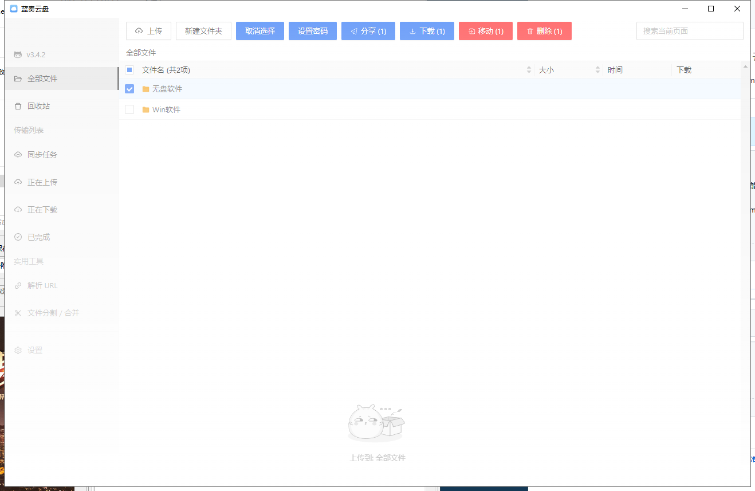Toggle the select-all checkbox in header row
Image resolution: width=755 pixels, height=491 pixels.
pos(129,69)
